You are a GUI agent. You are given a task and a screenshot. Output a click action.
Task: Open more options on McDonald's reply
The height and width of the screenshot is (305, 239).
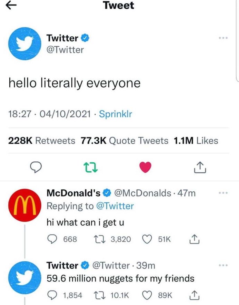[224, 193]
